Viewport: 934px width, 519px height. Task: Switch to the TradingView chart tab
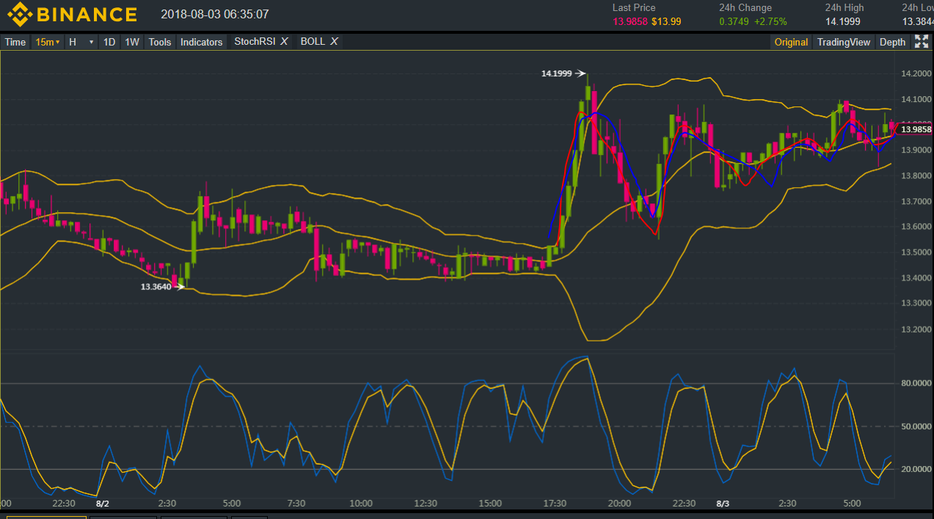point(844,42)
